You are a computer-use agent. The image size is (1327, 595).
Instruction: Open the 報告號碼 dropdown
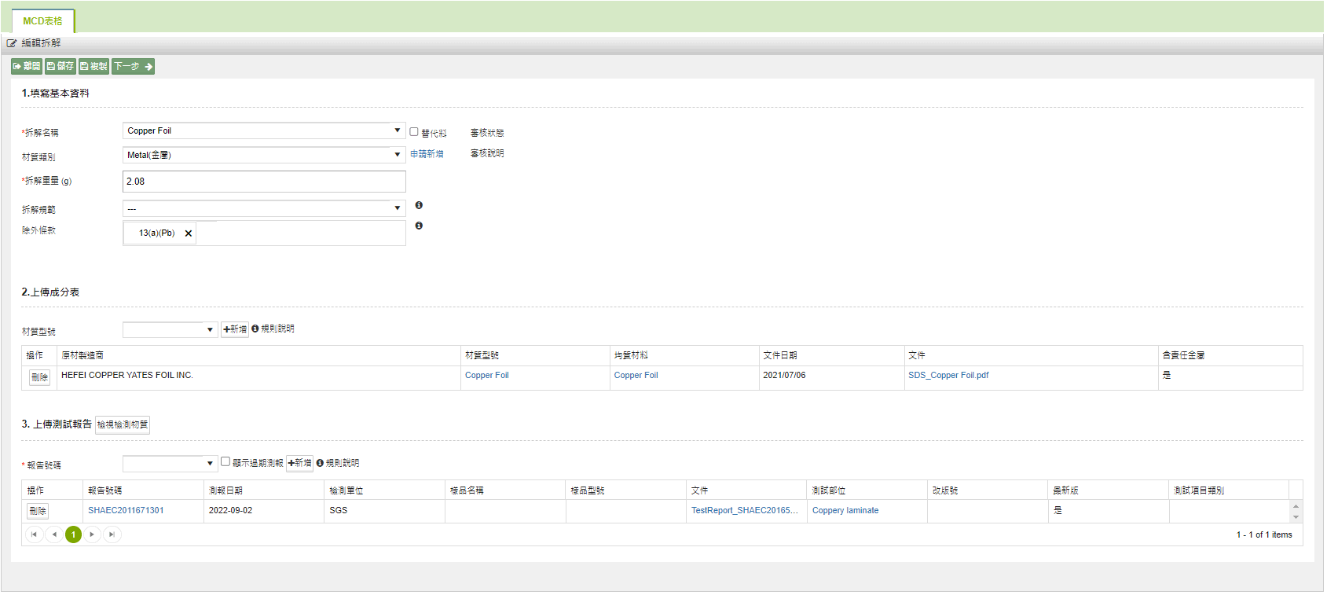(x=170, y=464)
